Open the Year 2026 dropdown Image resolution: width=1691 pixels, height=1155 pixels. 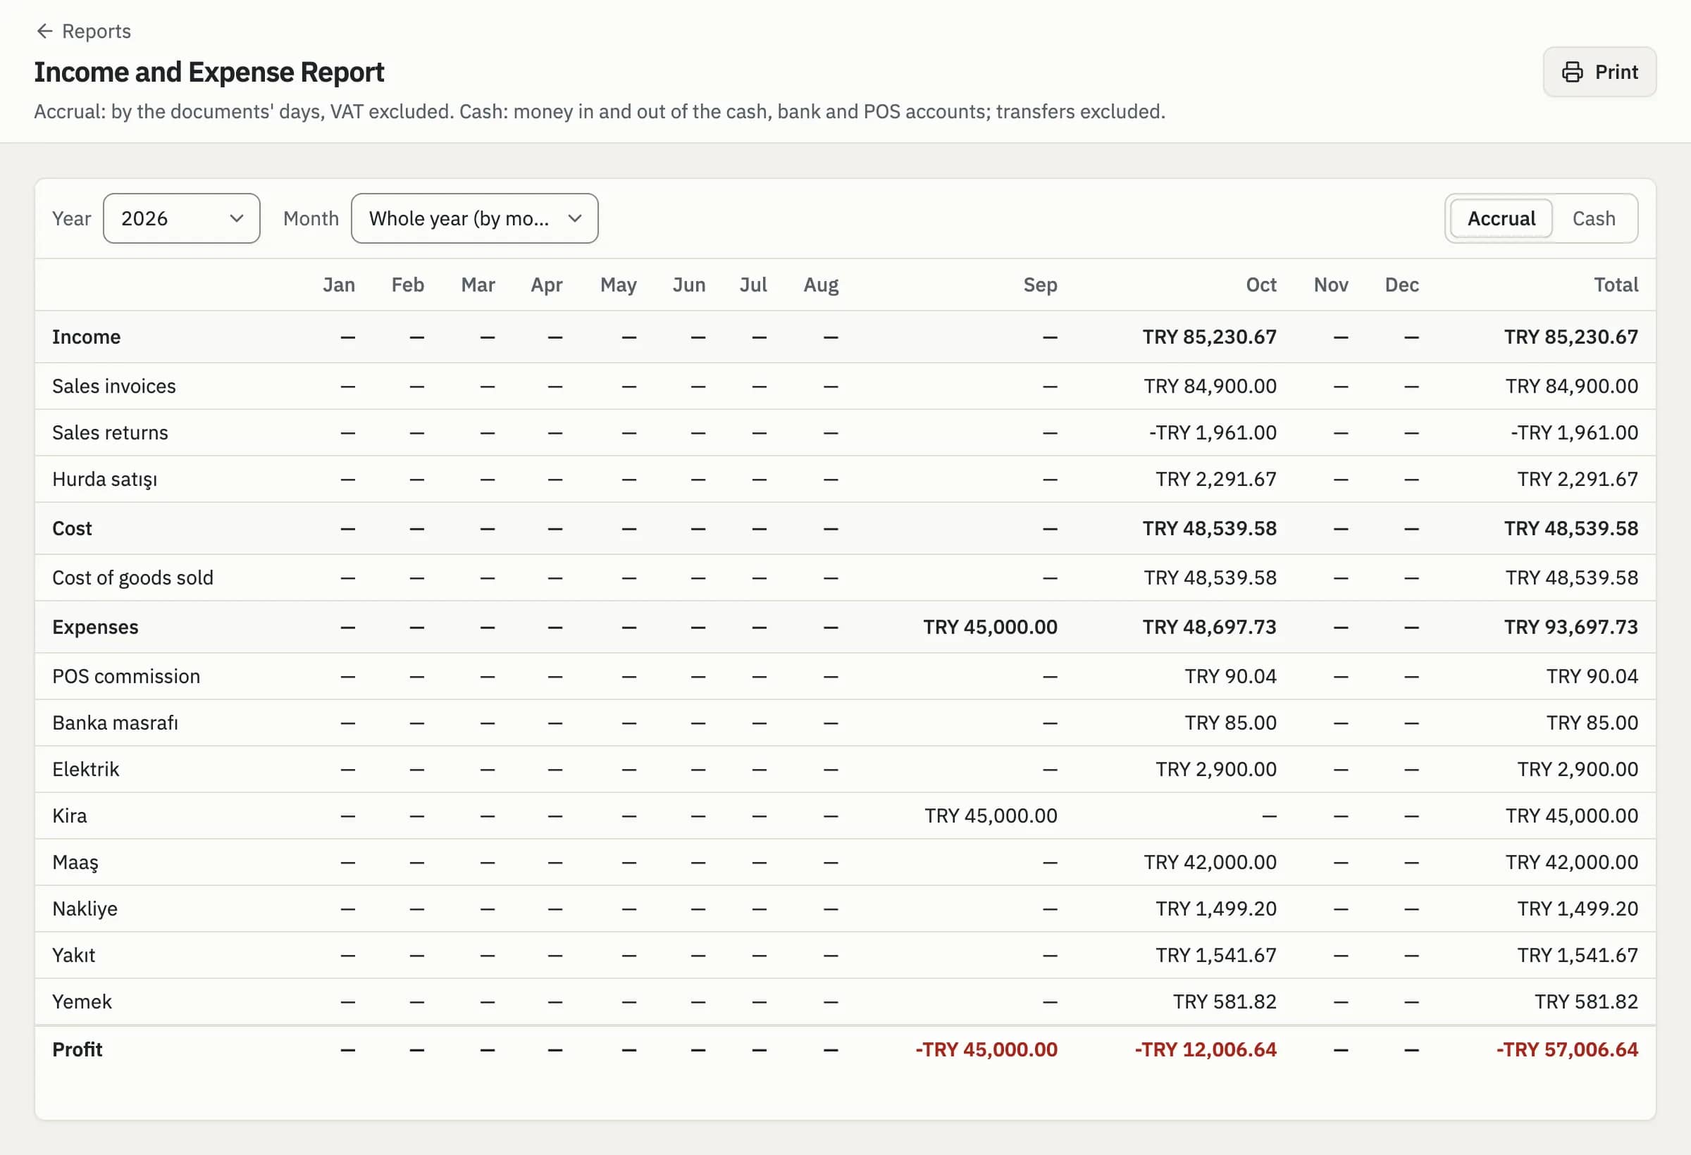tap(181, 218)
